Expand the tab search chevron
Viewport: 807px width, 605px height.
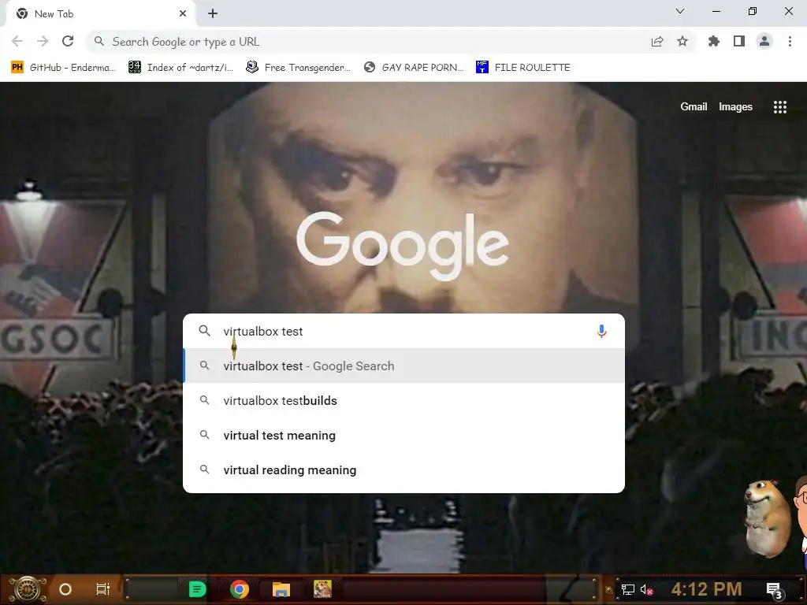pos(680,11)
